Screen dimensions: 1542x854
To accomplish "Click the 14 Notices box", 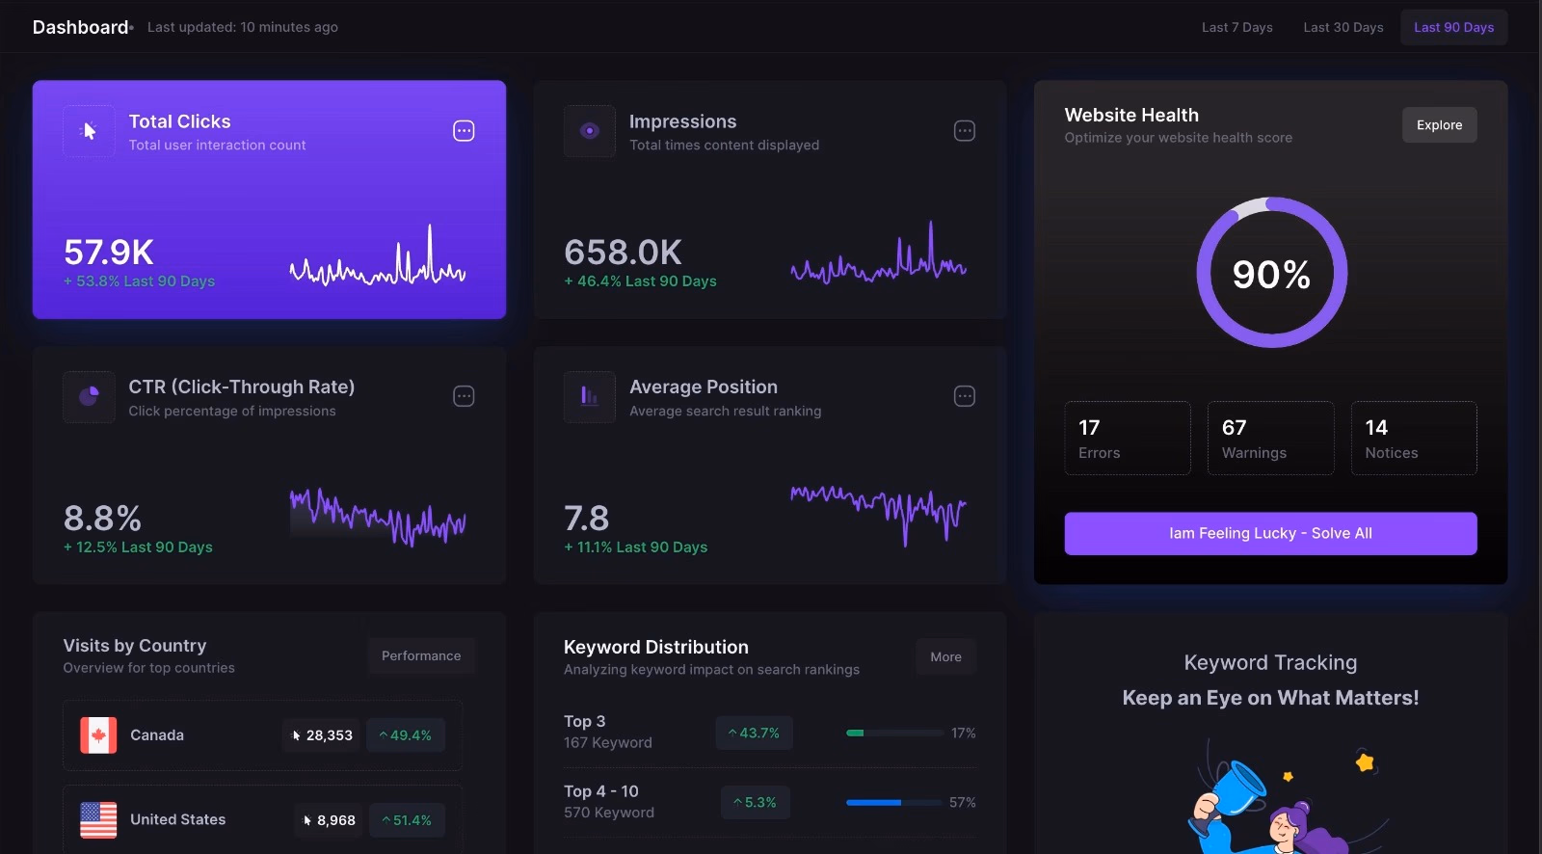I will (x=1414, y=439).
